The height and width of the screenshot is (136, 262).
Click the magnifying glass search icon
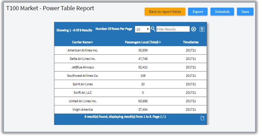[x=153, y=29]
